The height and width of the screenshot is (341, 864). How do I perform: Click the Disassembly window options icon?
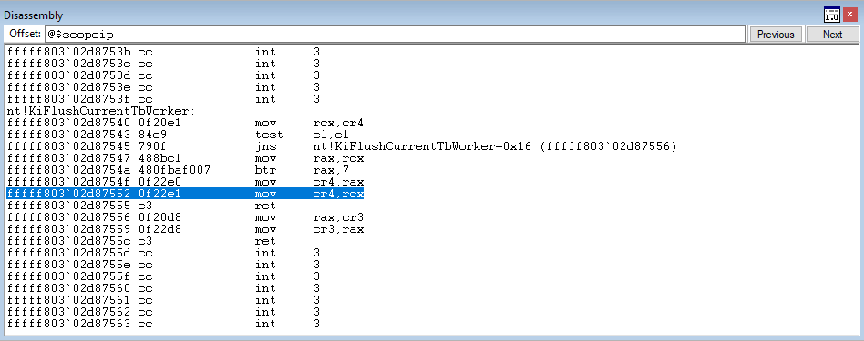click(x=831, y=15)
